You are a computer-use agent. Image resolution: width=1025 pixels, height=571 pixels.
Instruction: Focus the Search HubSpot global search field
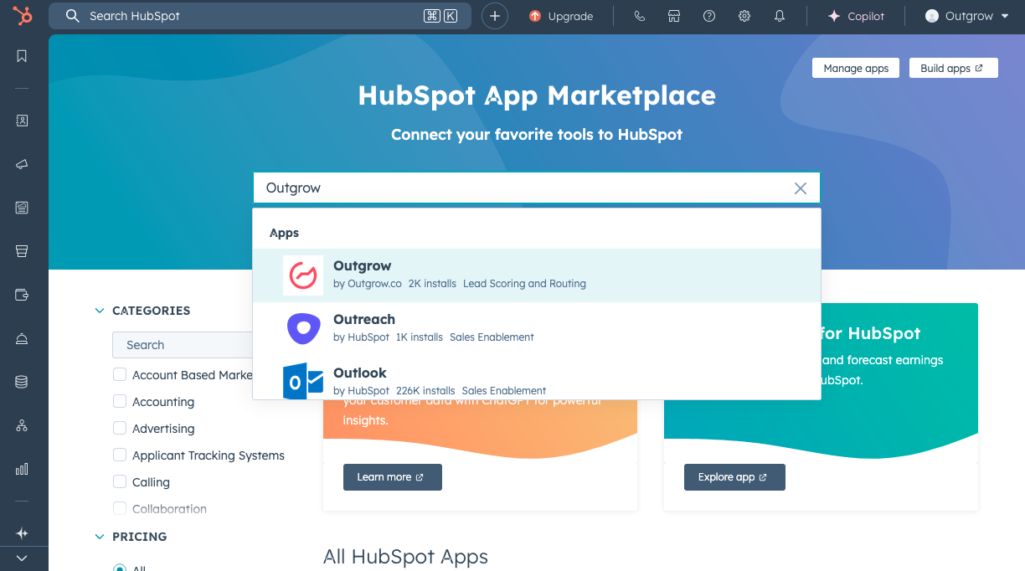260,16
